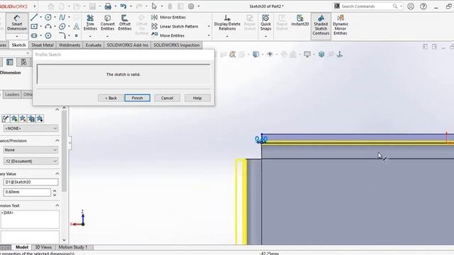Select the Corner Rectangle tool
Viewport: 454px width, 255px height.
click(x=34, y=27)
